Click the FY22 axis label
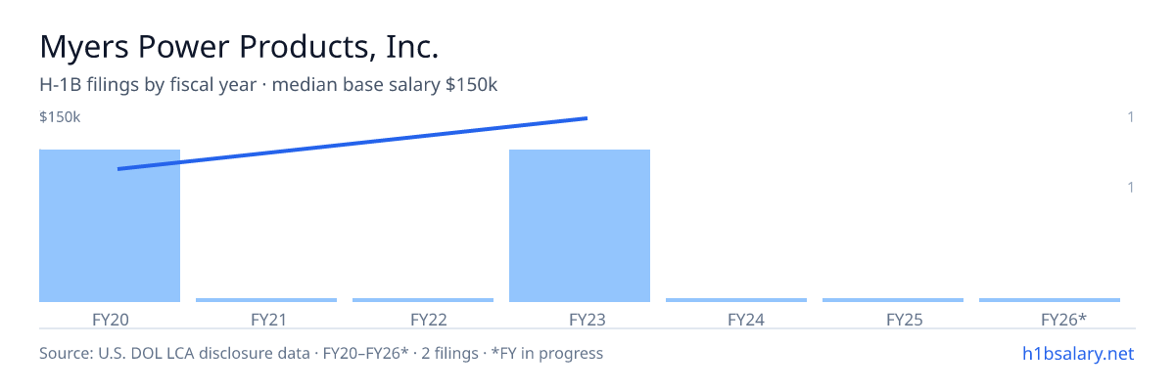The image size is (1175, 391). (x=423, y=319)
